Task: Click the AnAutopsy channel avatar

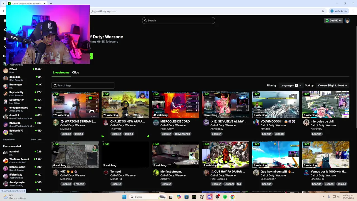Action: (x=206, y=123)
